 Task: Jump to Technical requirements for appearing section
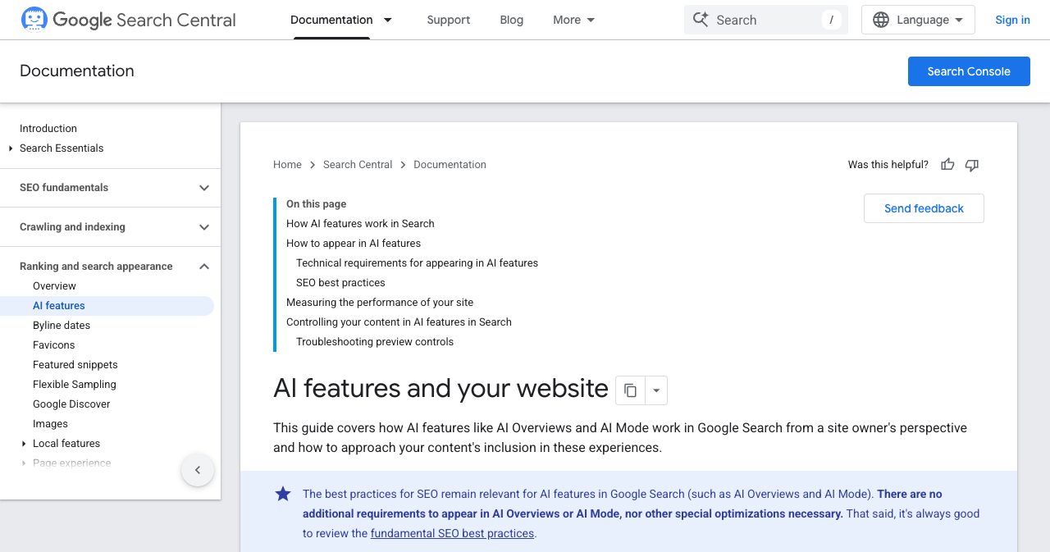417,263
